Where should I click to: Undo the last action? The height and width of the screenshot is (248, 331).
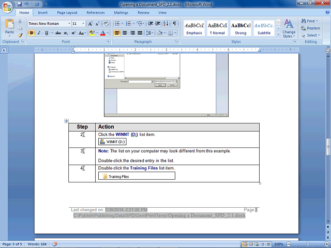coord(26,4)
